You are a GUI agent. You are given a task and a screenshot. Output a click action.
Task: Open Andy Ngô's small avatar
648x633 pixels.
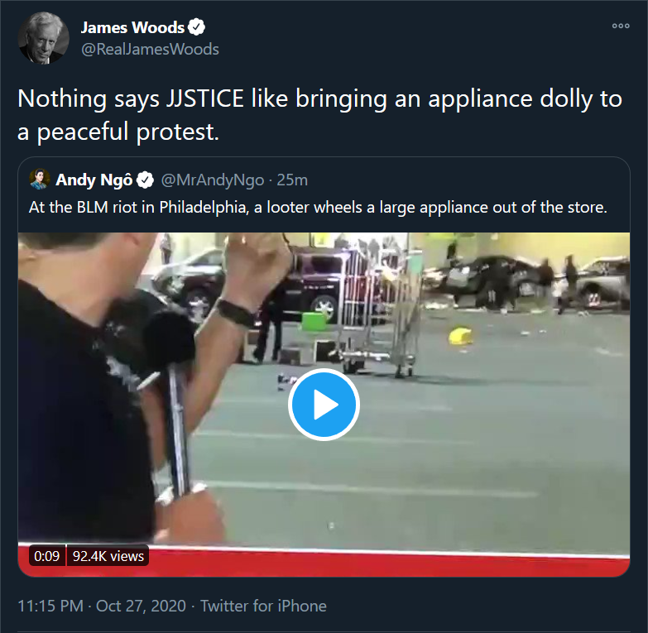[40, 180]
